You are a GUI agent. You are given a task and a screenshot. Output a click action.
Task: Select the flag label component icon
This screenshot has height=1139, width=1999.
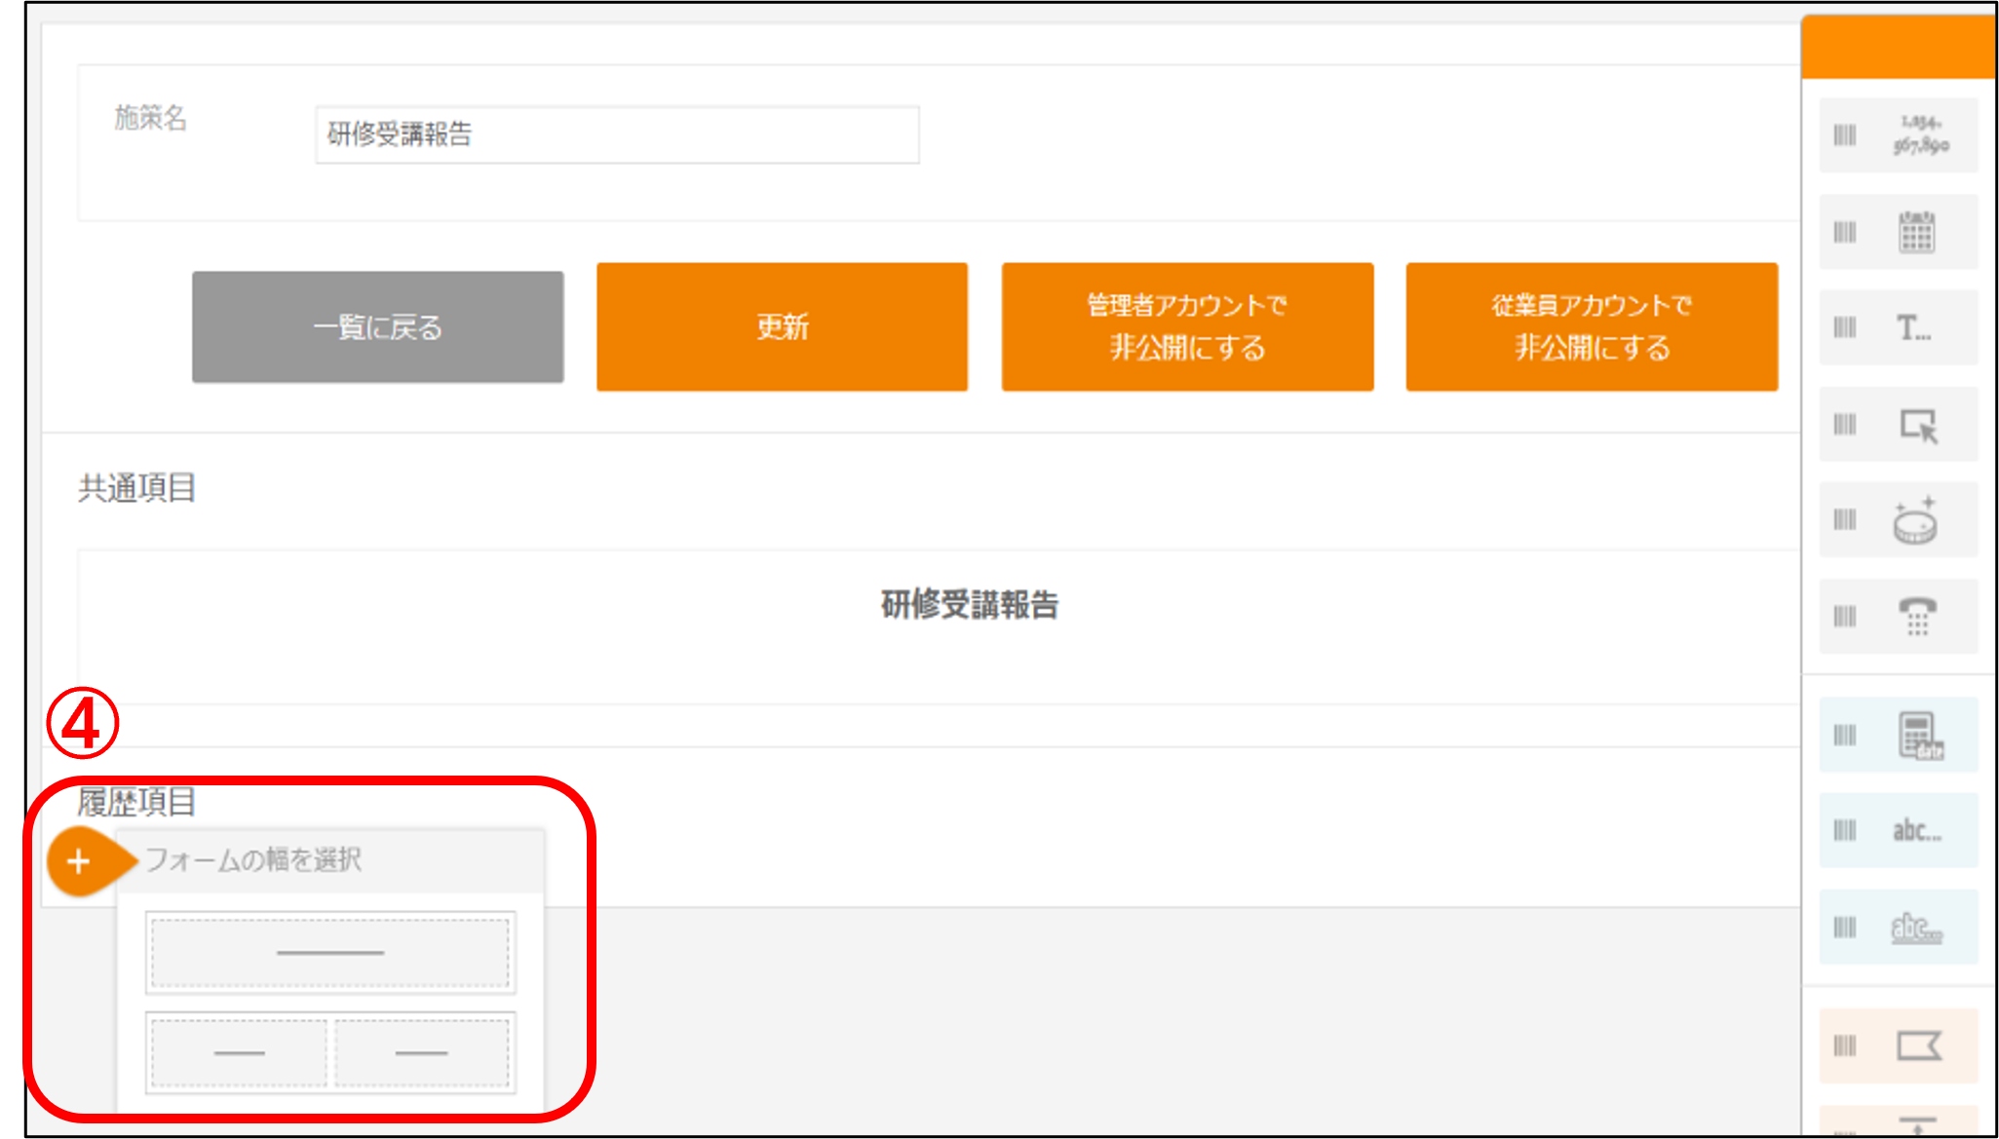click(1918, 1046)
